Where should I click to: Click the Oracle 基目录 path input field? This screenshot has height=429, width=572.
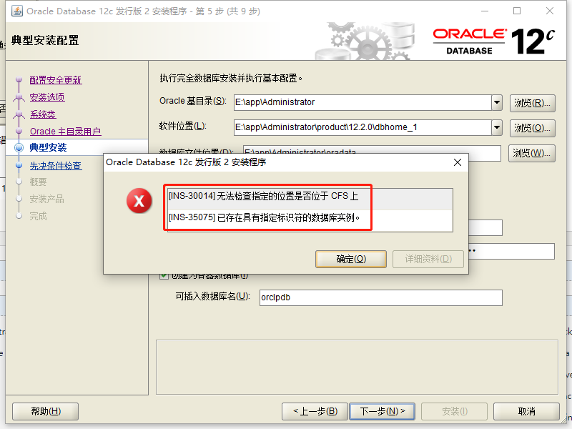(363, 102)
